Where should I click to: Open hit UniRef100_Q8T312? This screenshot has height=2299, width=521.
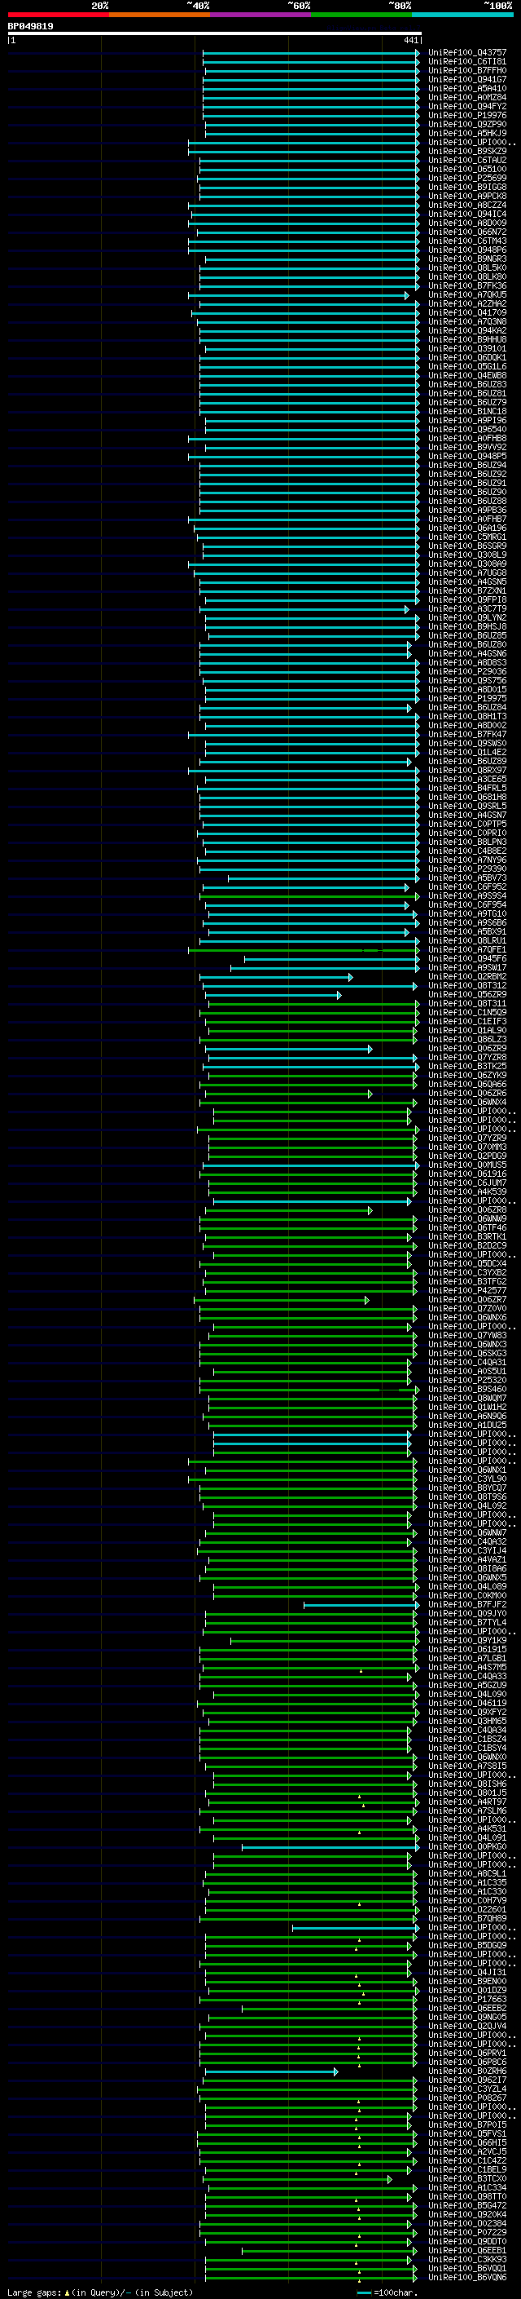pyautogui.click(x=466, y=986)
